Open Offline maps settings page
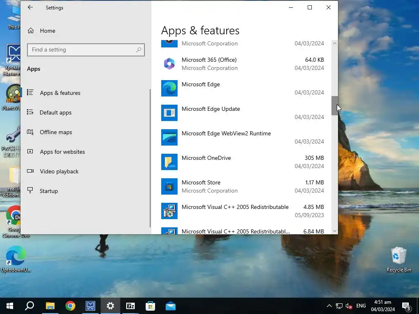Viewport: 419px width, 314px height. click(56, 132)
